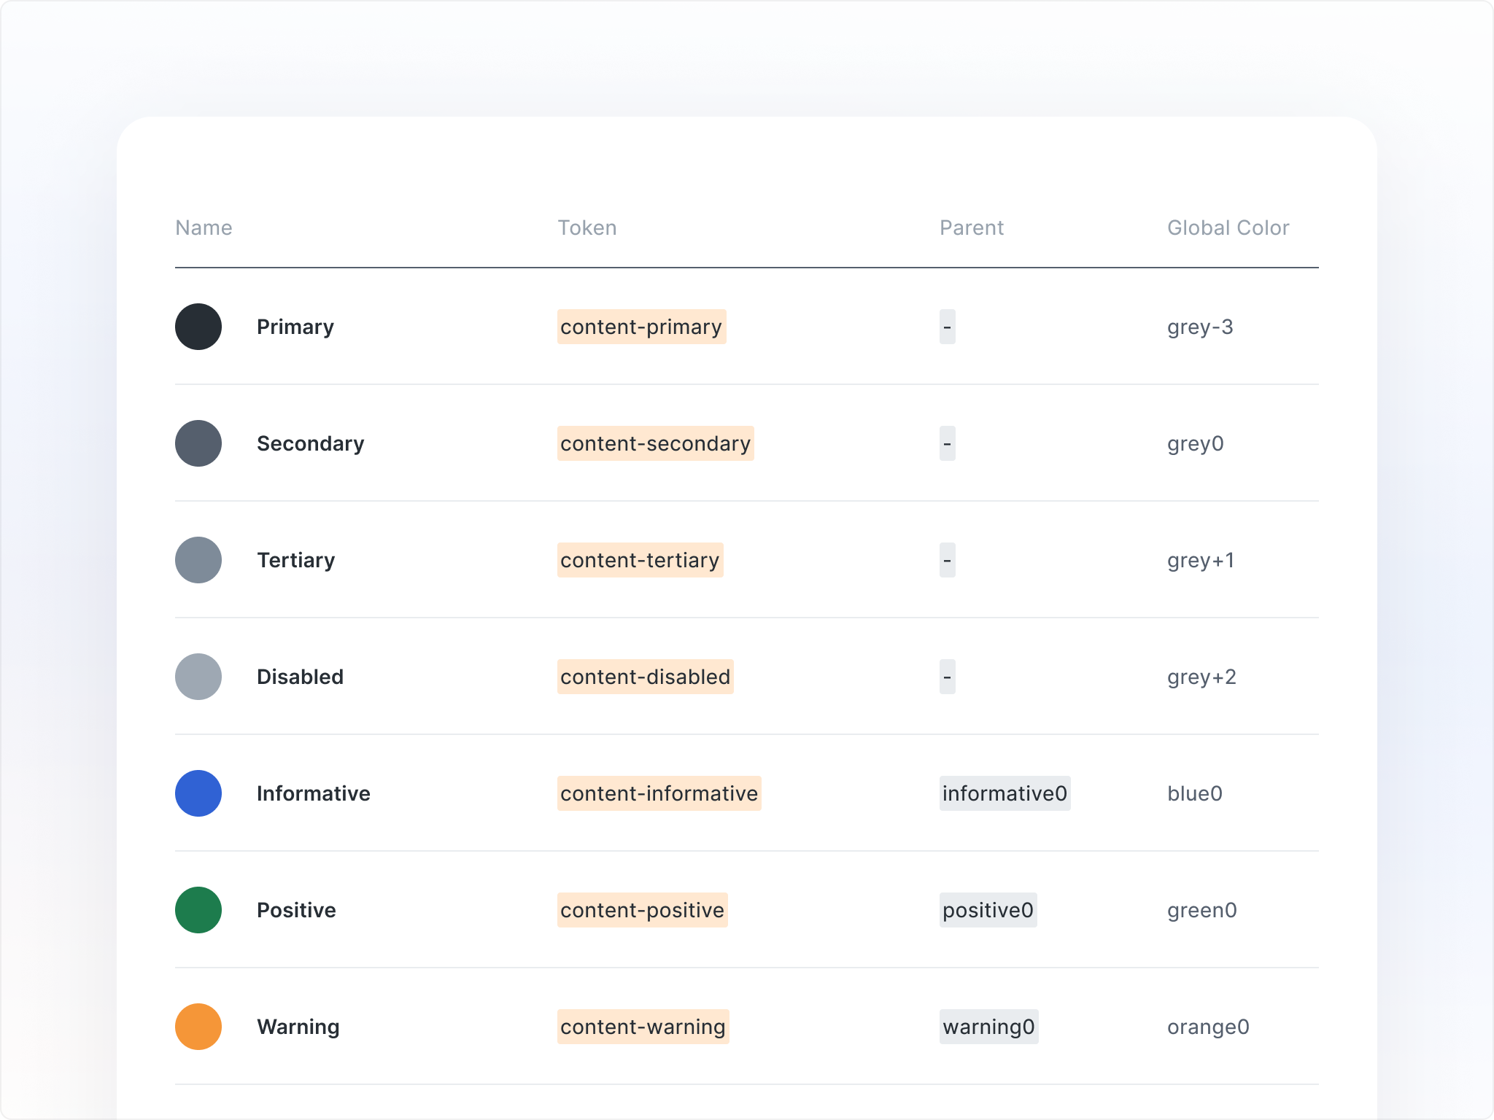Screen dimensions: 1494x1120
Task: Click the content-disabled token tag
Action: [645, 677]
